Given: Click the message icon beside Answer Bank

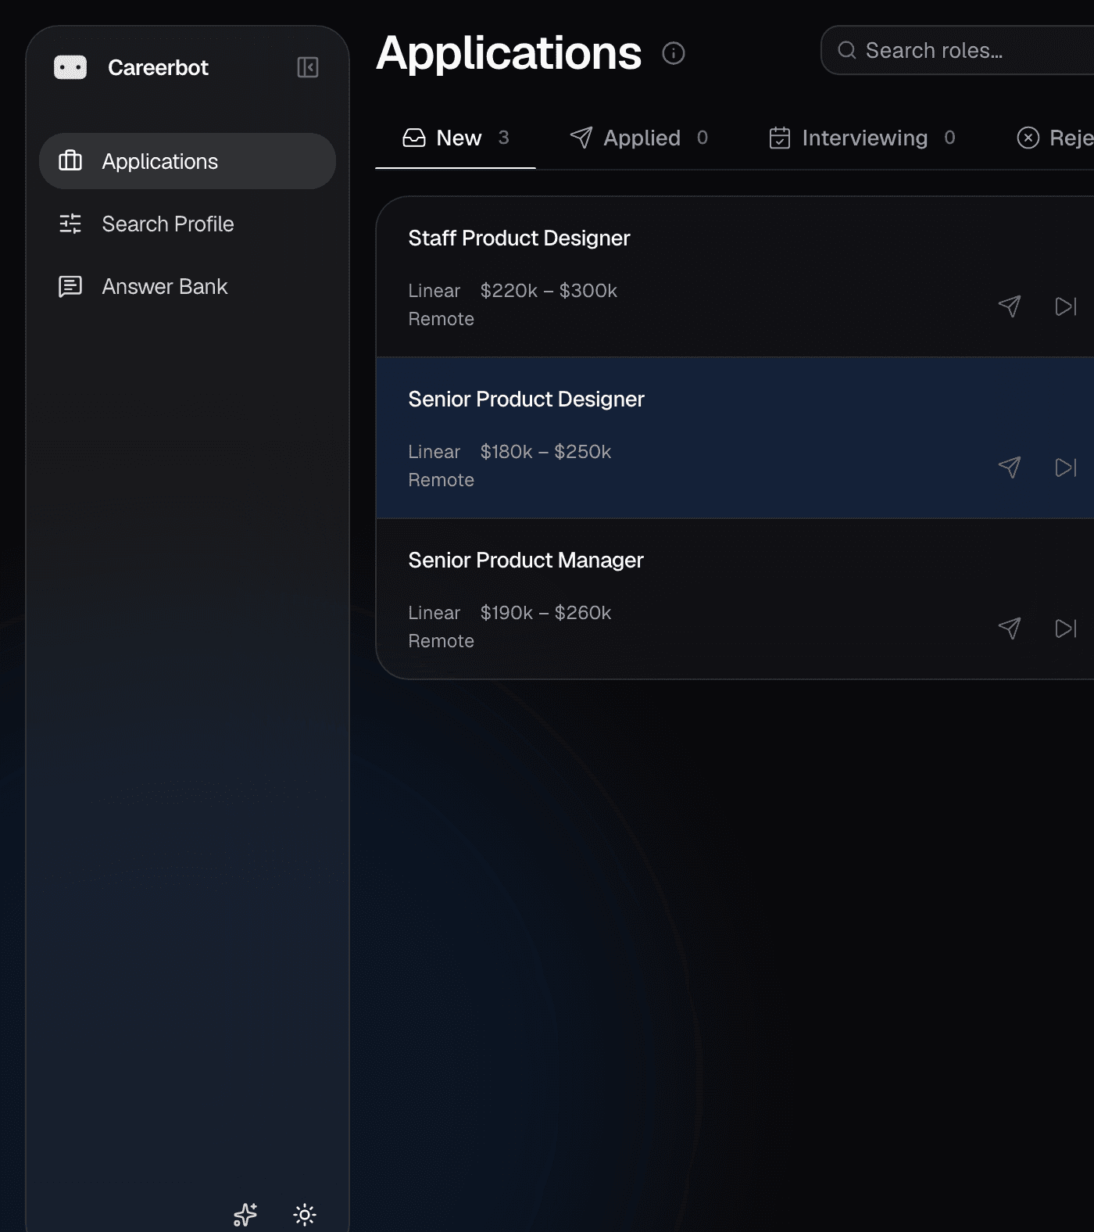Looking at the screenshot, I should (70, 286).
